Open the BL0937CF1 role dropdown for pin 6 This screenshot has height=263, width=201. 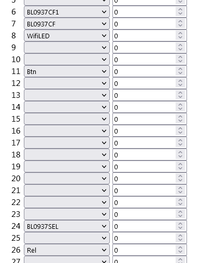click(67, 12)
